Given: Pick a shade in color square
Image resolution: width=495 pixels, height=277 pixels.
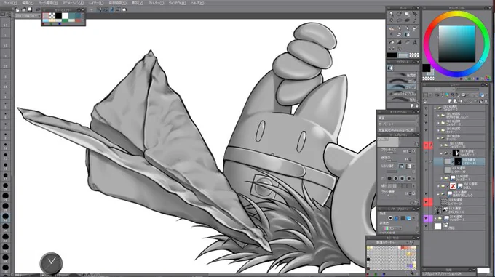Looking at the screenshot, I should (457, 44).
